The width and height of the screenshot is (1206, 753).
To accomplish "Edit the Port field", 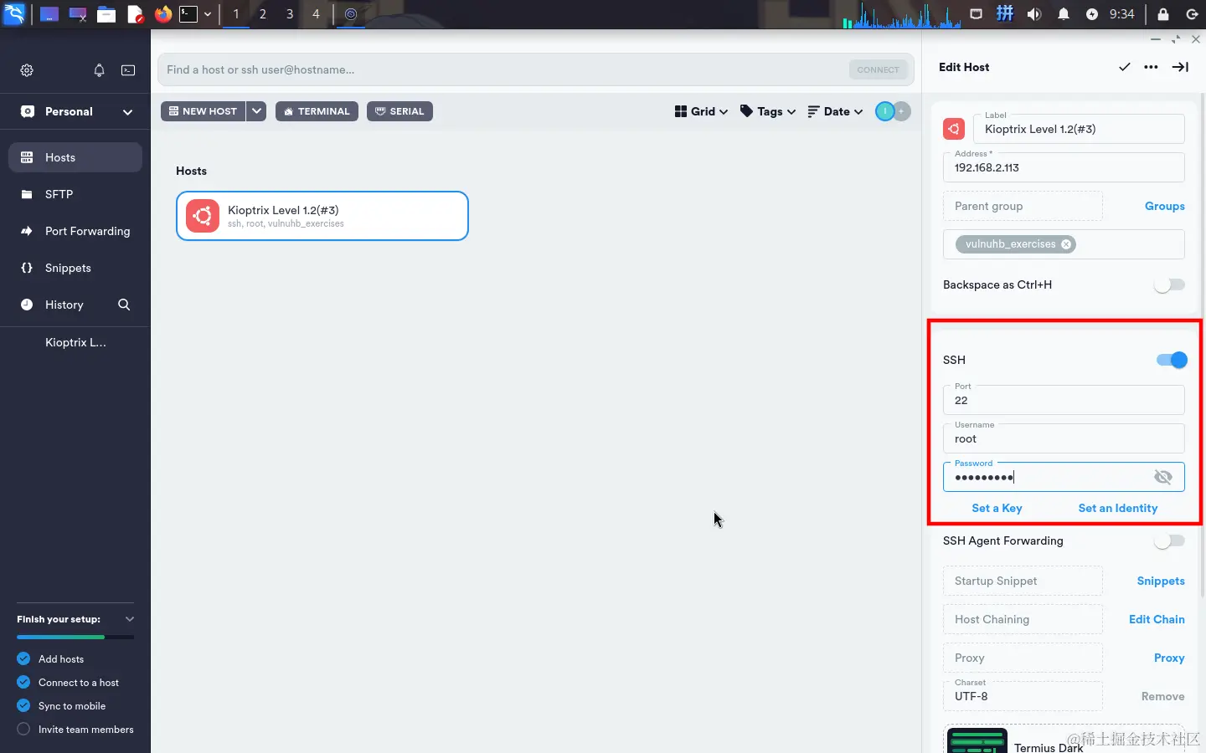I will click(1064, 400).
